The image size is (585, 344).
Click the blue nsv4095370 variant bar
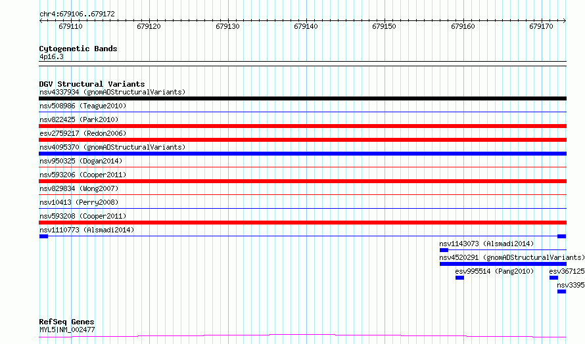(302, 154)
